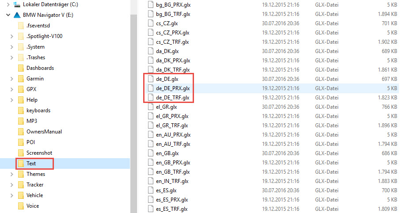Expand the GPX folder chevron

point(12,89)
